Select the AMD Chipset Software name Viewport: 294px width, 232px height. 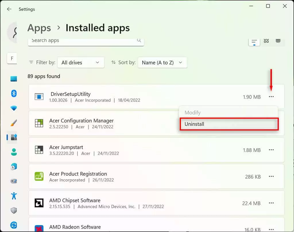pos(75,200)
